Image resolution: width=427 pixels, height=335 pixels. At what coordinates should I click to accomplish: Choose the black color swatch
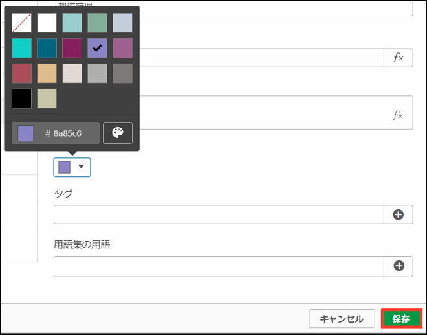pyautogui.click(x=21, y=98)
